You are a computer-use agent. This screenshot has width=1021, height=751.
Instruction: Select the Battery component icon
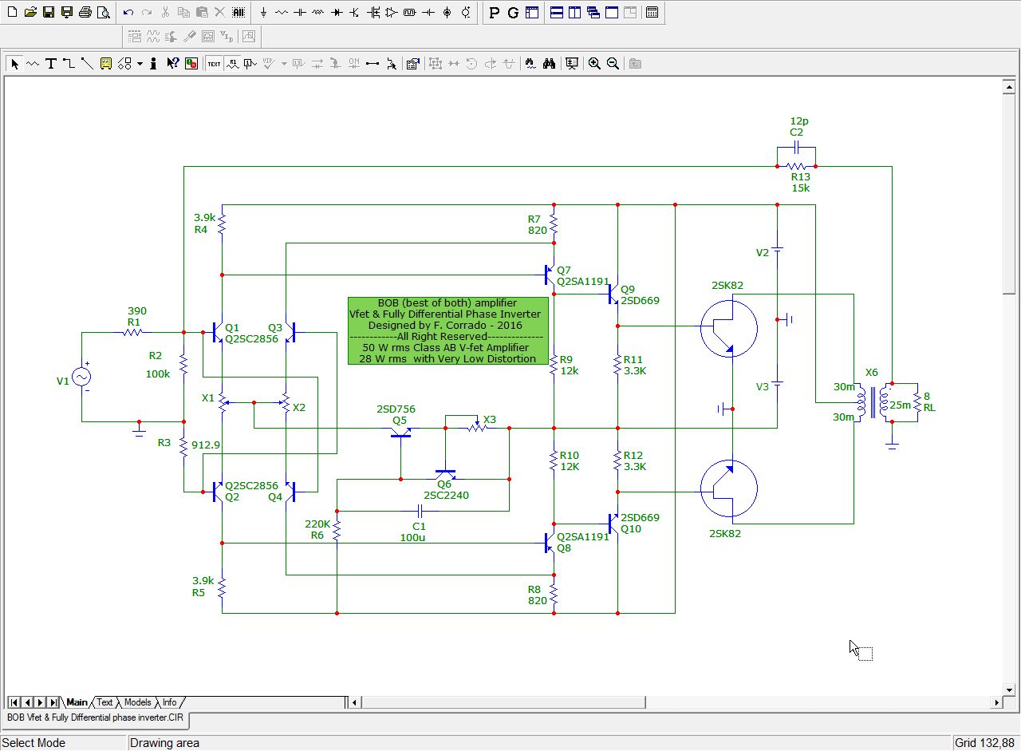[x=428, y=13]
